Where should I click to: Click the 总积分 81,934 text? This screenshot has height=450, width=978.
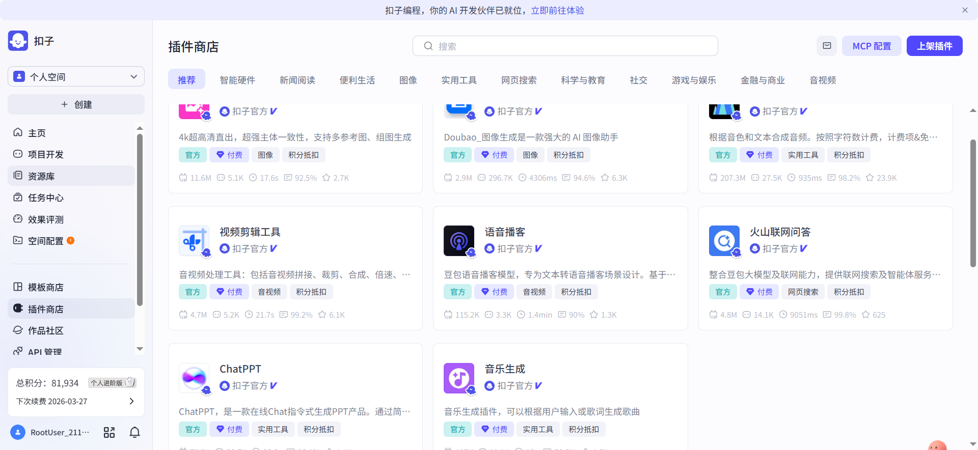[x=47, y=383]
